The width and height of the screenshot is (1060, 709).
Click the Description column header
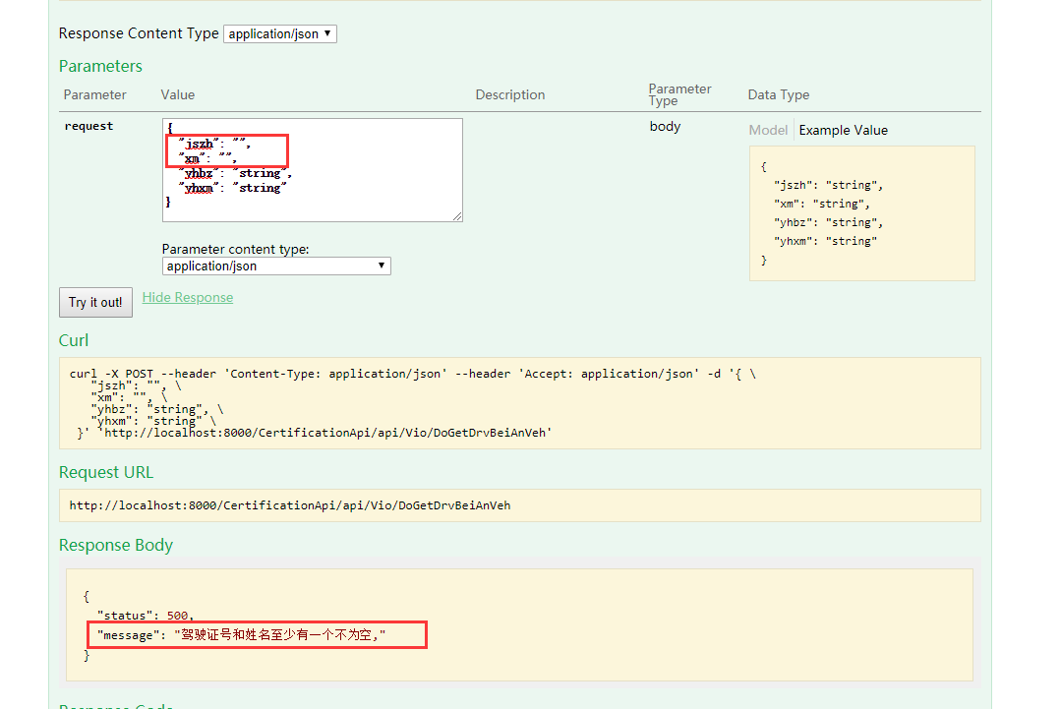pos(510,95)
